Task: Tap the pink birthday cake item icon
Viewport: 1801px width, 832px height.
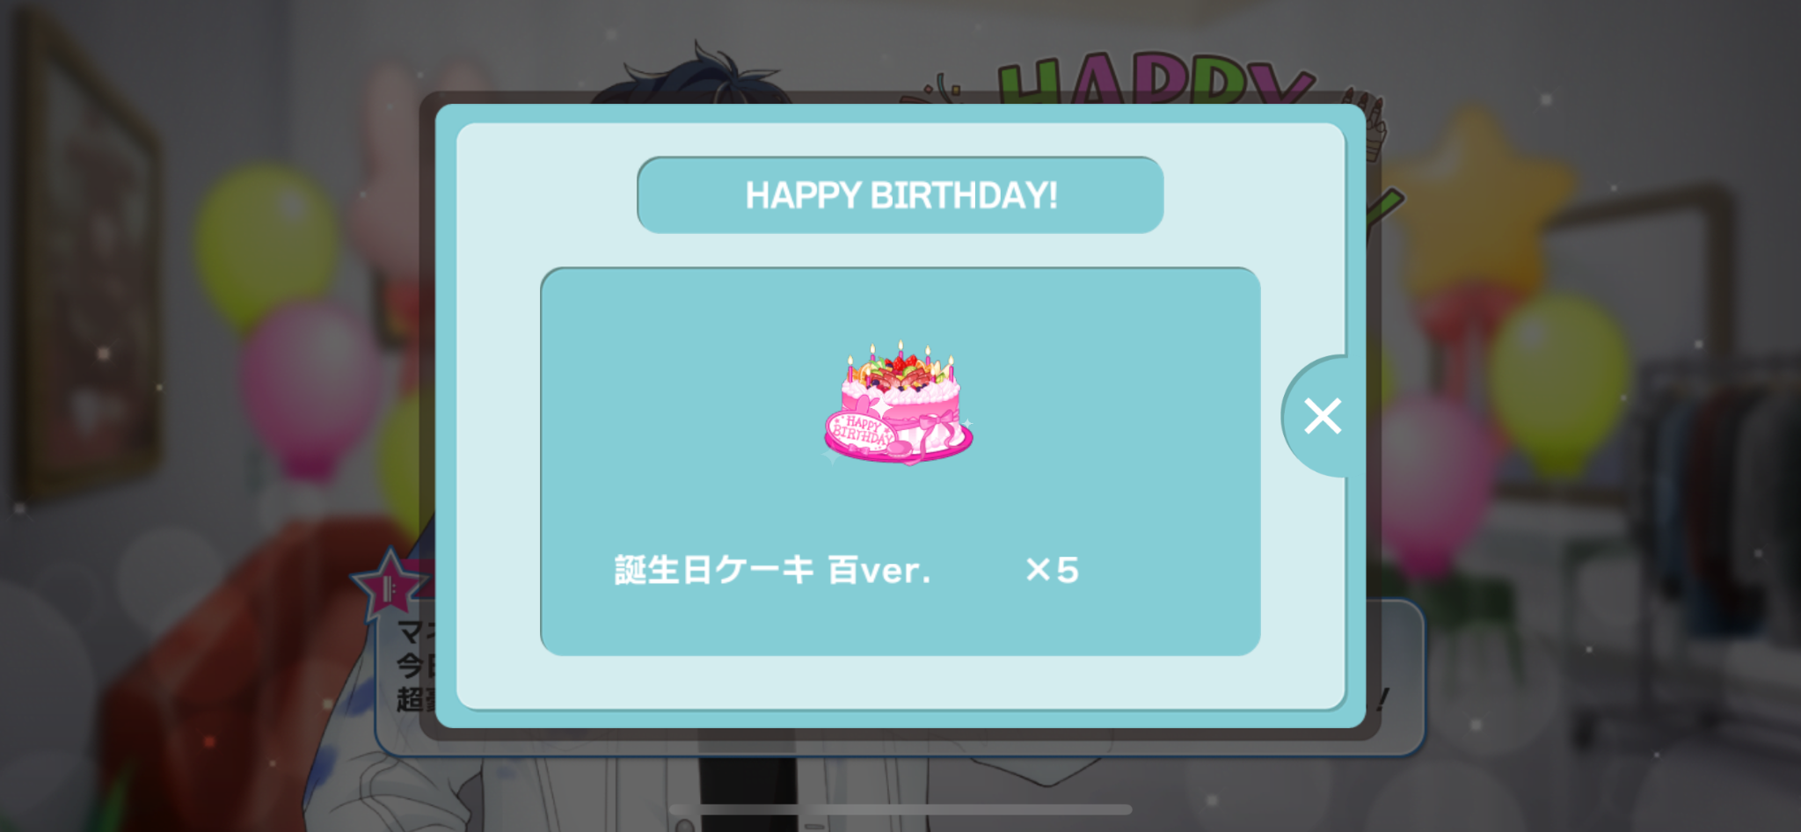Action: (899, 403)
